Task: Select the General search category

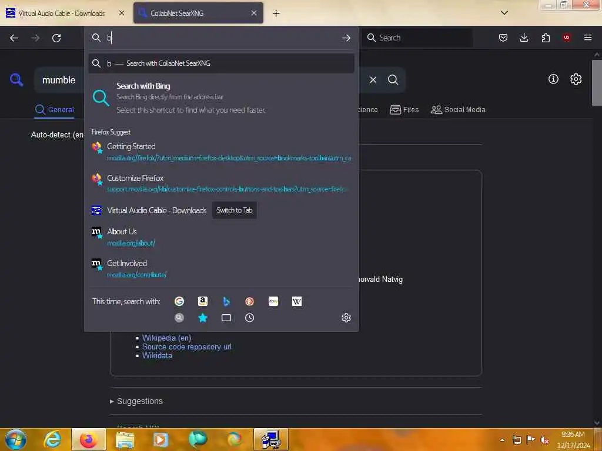Action: click(54, 110)
